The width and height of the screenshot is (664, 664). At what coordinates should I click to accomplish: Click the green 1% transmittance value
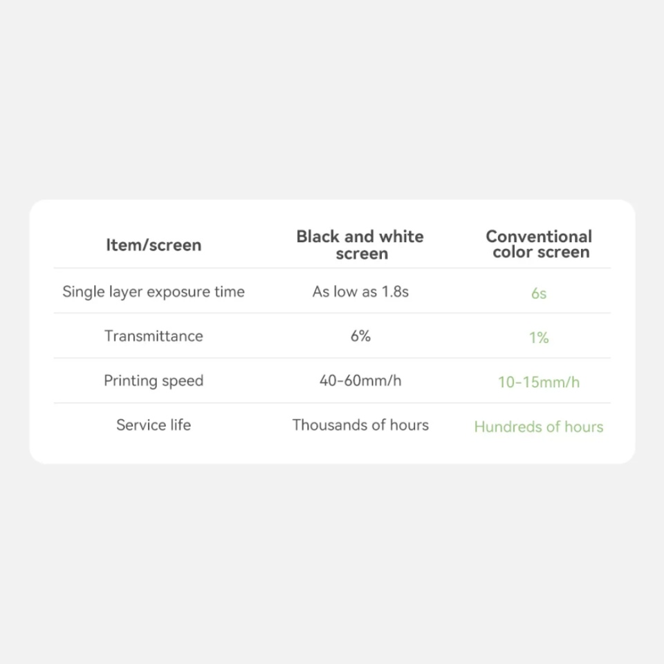[539, 338]
